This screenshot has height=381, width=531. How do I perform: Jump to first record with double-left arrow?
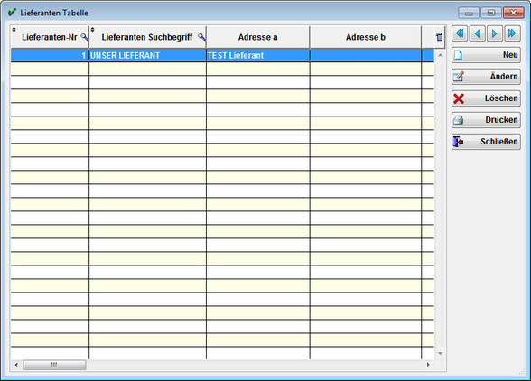460,33
